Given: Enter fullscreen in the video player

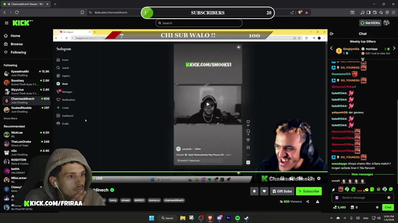Looking at the screenshot, I should (310, 179).
